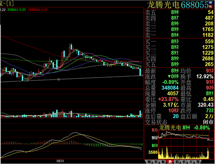The image size is (215, 164).
Task: Click the 金额 turnover amount 3.17亿
Action: [171, 105]
